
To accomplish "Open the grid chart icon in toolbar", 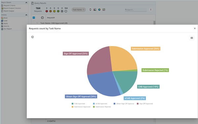I will coord(104,10).
